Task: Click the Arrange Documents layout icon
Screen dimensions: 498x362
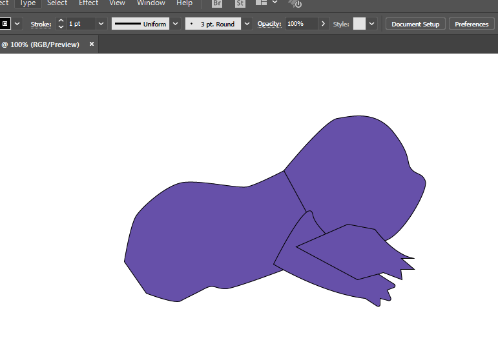Action: (x=261, y=3)
